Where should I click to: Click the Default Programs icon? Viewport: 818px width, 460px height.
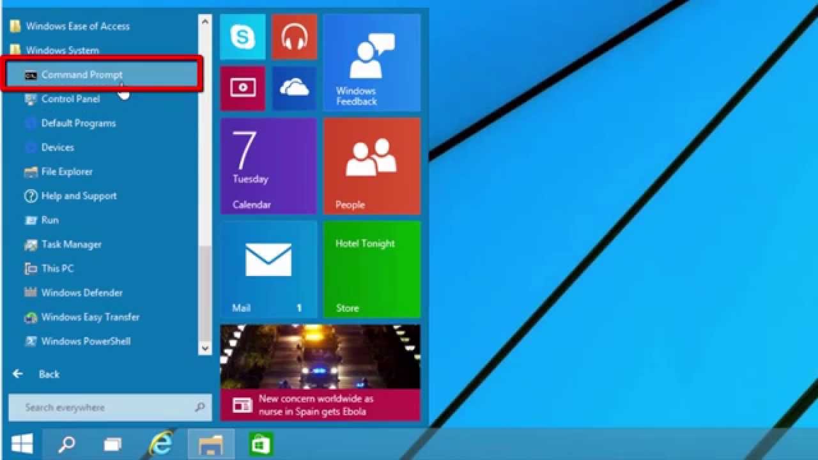31,123
